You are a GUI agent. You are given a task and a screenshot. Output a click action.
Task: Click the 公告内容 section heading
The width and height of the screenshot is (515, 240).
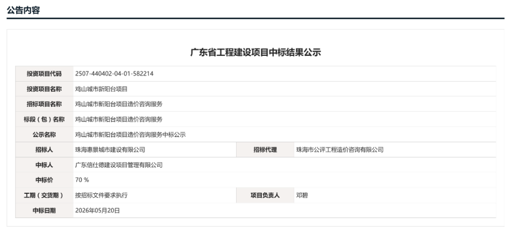(x=23, y=10)
